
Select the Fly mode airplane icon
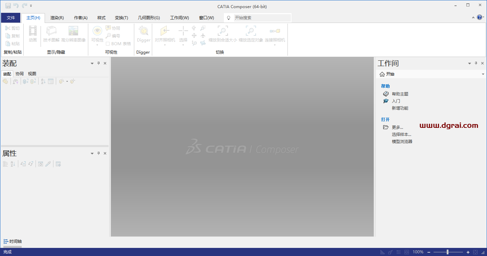[x=203, y=35]
